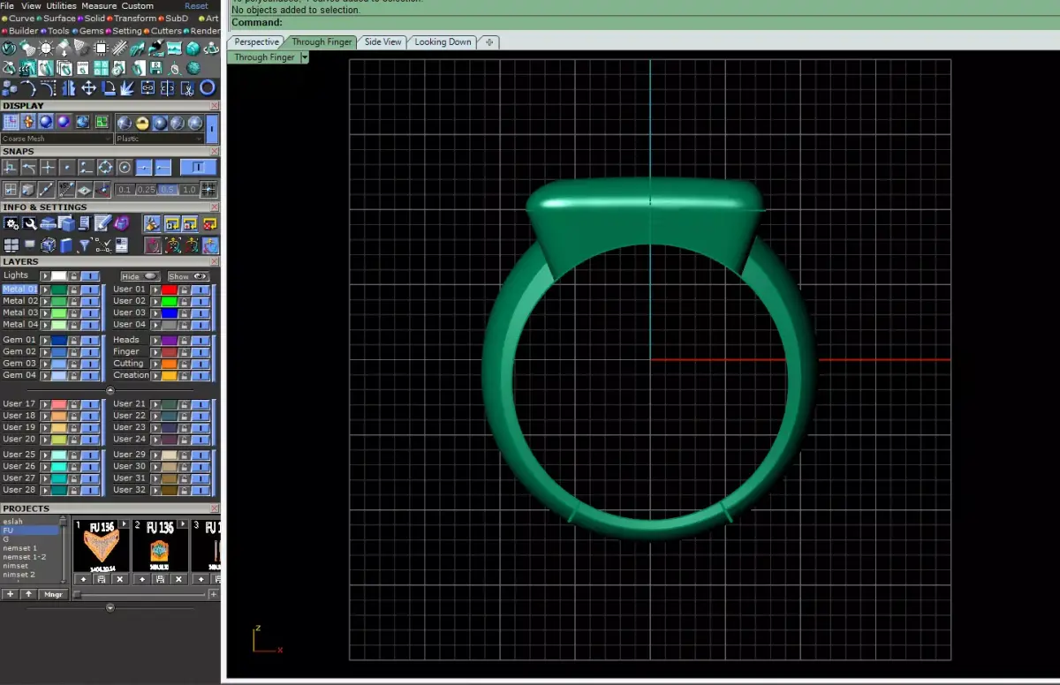This screenshot has width=1060, height=685.
Task: Save project 1 with its disk icon
Action: [102, 579]
